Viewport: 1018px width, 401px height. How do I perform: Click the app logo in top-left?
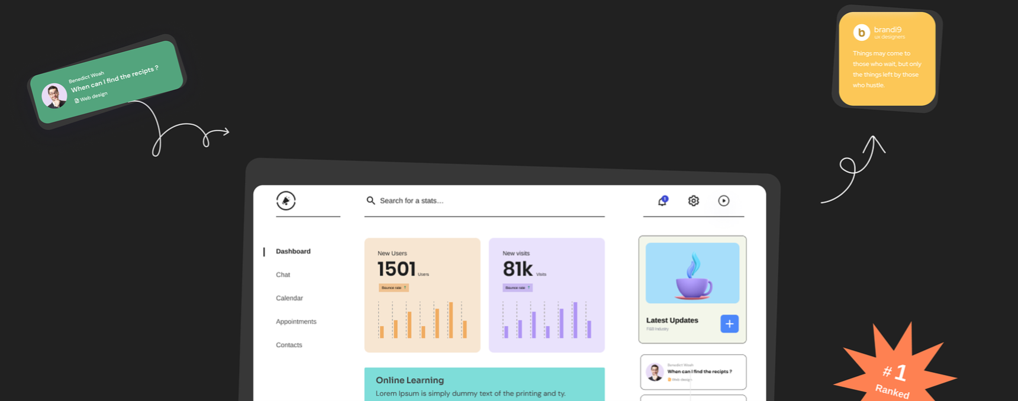[286, 201]
